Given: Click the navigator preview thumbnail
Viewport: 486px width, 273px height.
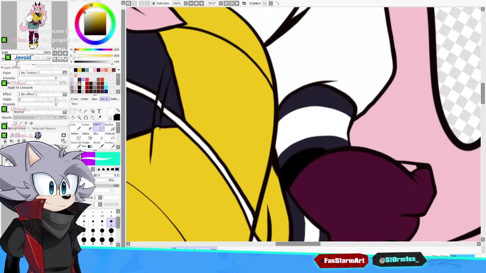Looking at the screenshot, I should [x=34, y=25].
